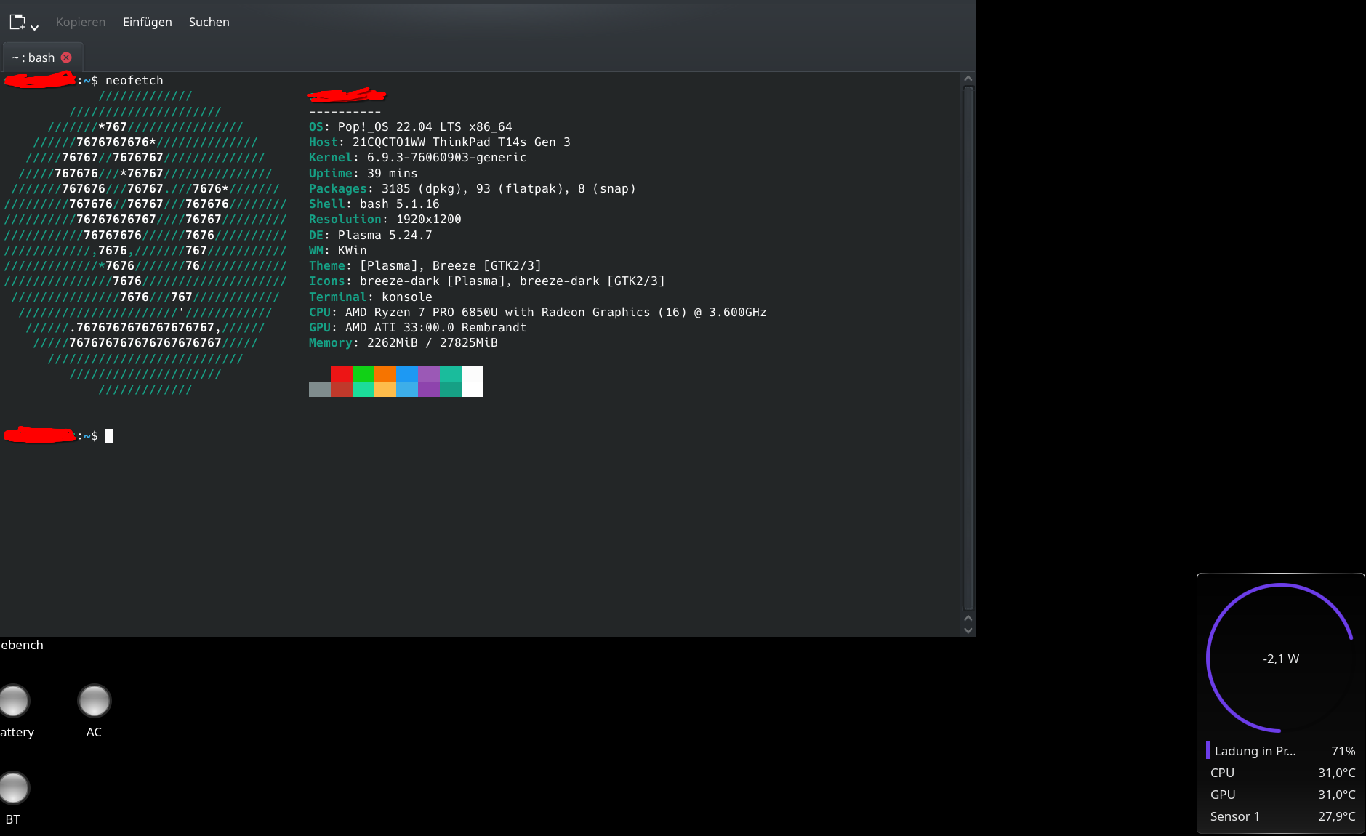
Task: Click the bright red color block in neofetch
Action: [342, 374]
